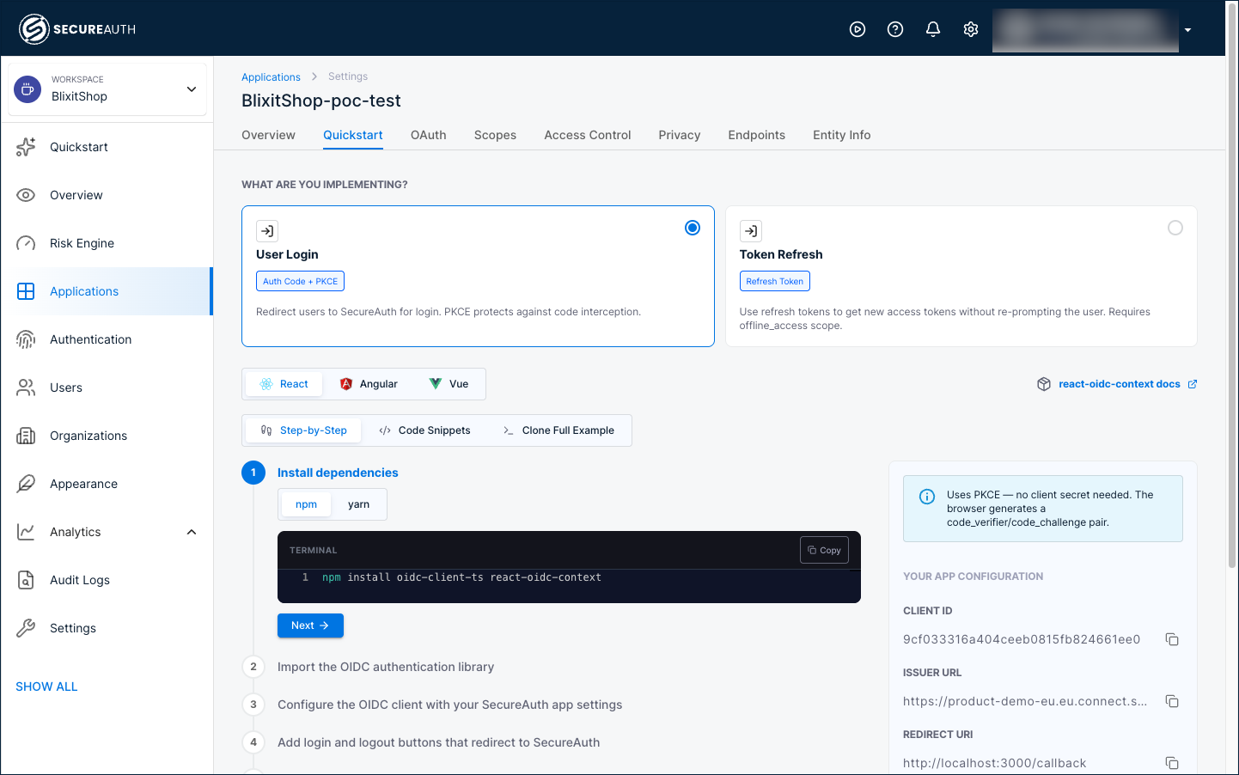Click the Applications grid icon in sidebar
The width and height of the screenshot is (1239, 775).
pyautogui.click(x=26, y=291)
